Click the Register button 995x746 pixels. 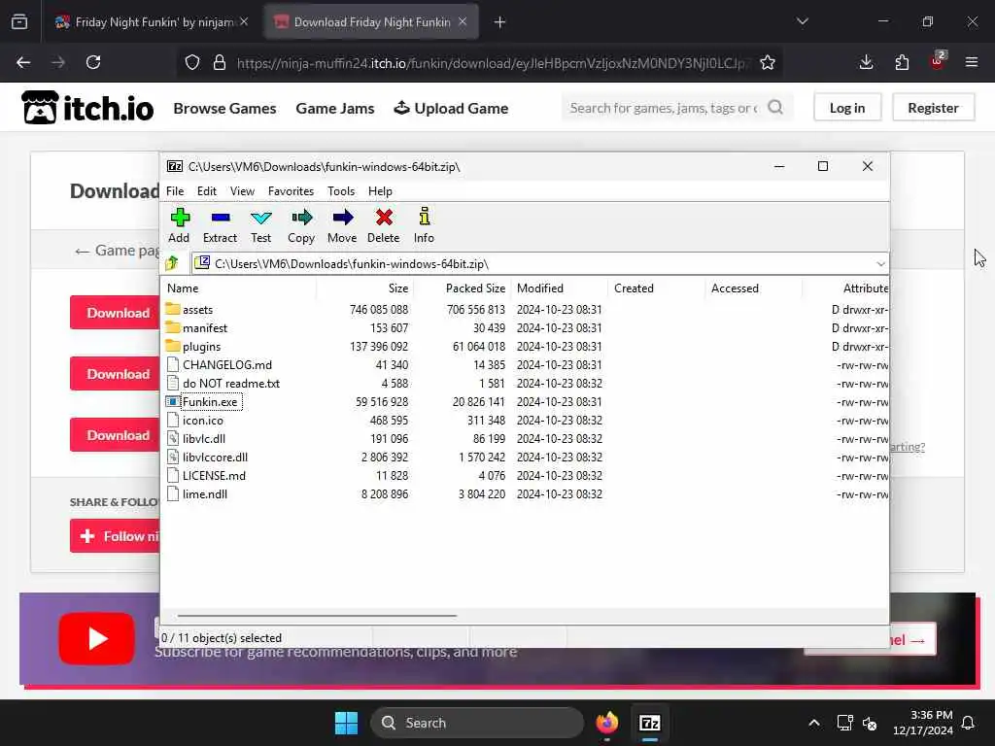[933, 108]
